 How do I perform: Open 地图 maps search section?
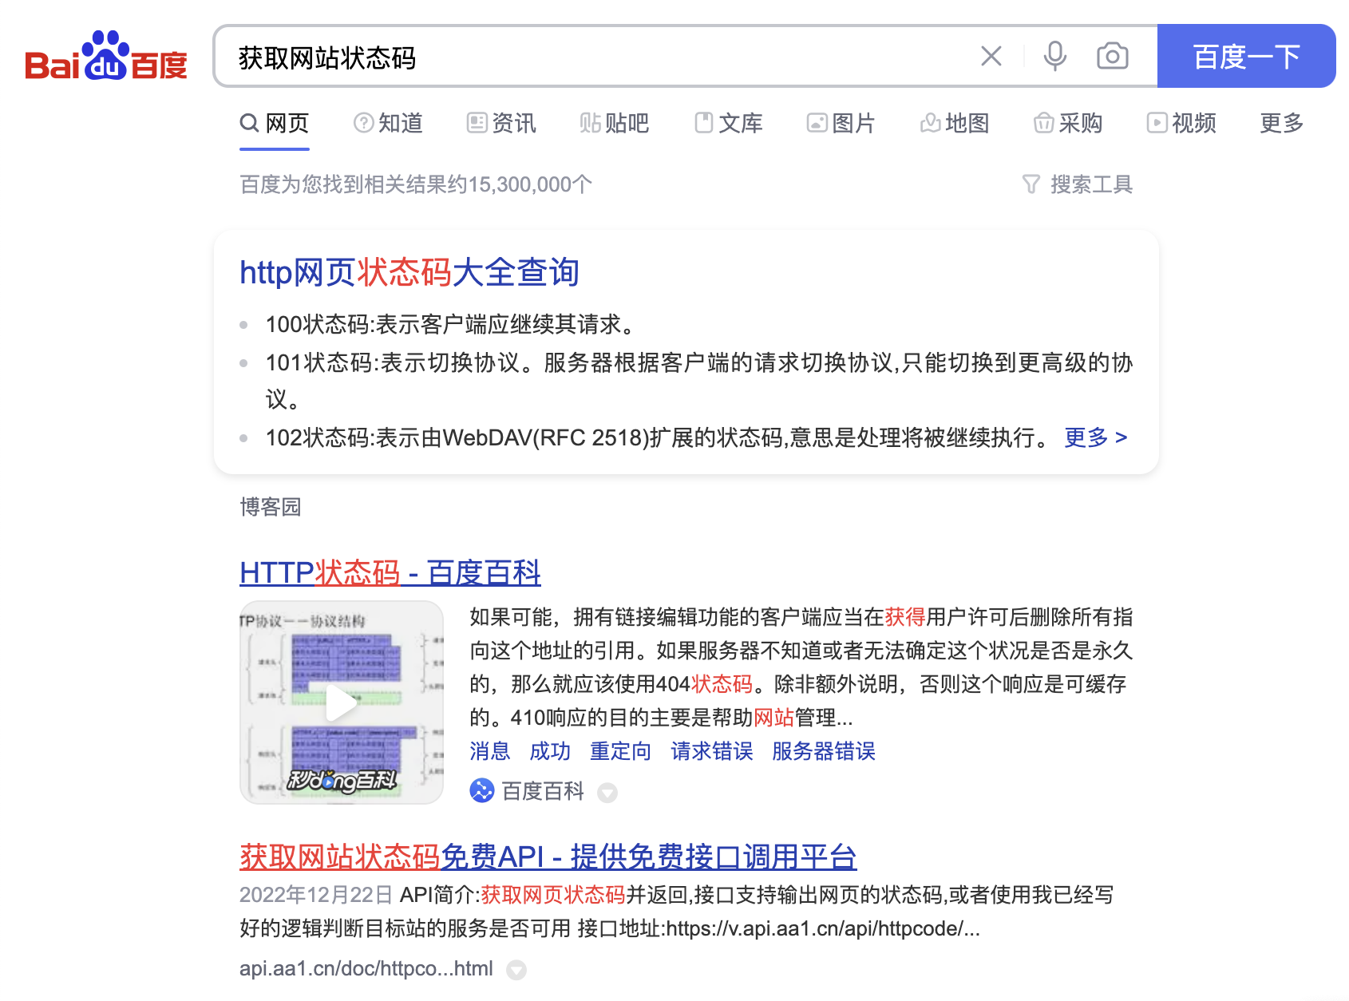pos(955,123)
